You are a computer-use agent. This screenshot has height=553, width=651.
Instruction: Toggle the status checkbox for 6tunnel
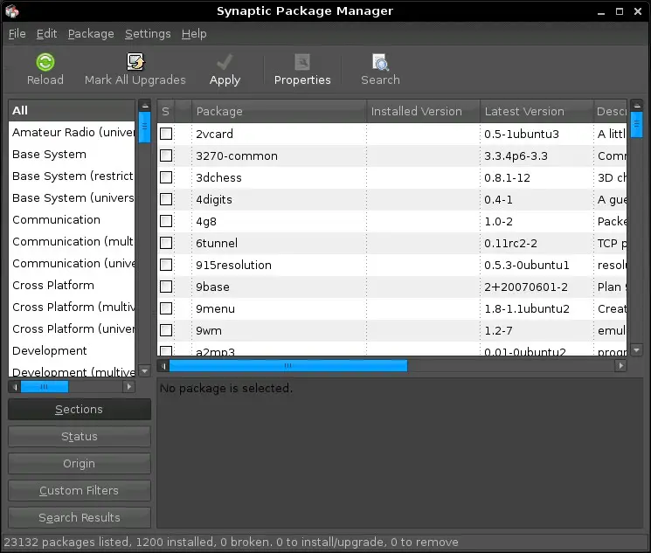coord(166,243)
